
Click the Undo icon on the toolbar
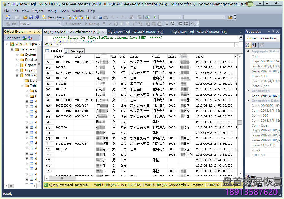tap(113, 17)
